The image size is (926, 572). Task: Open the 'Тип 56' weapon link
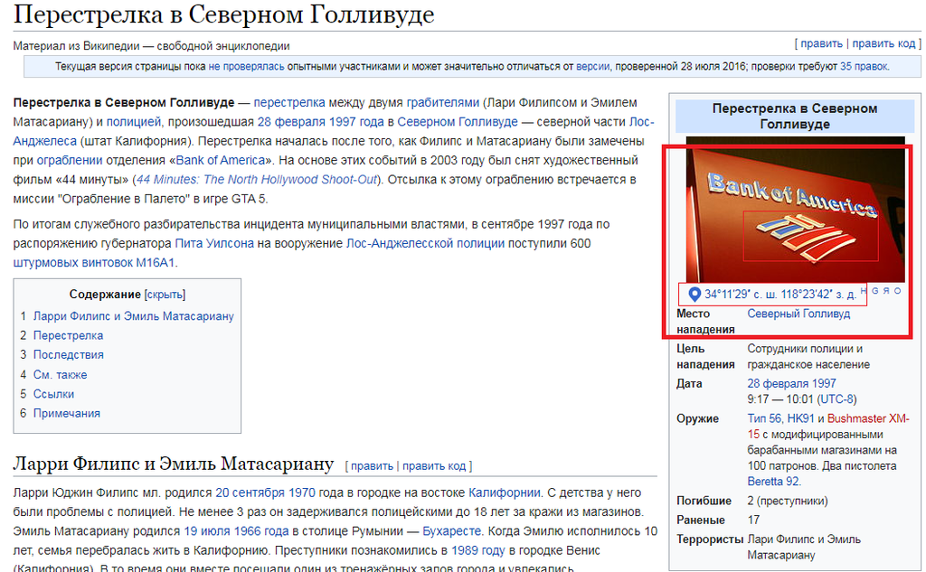click(765, 418)
